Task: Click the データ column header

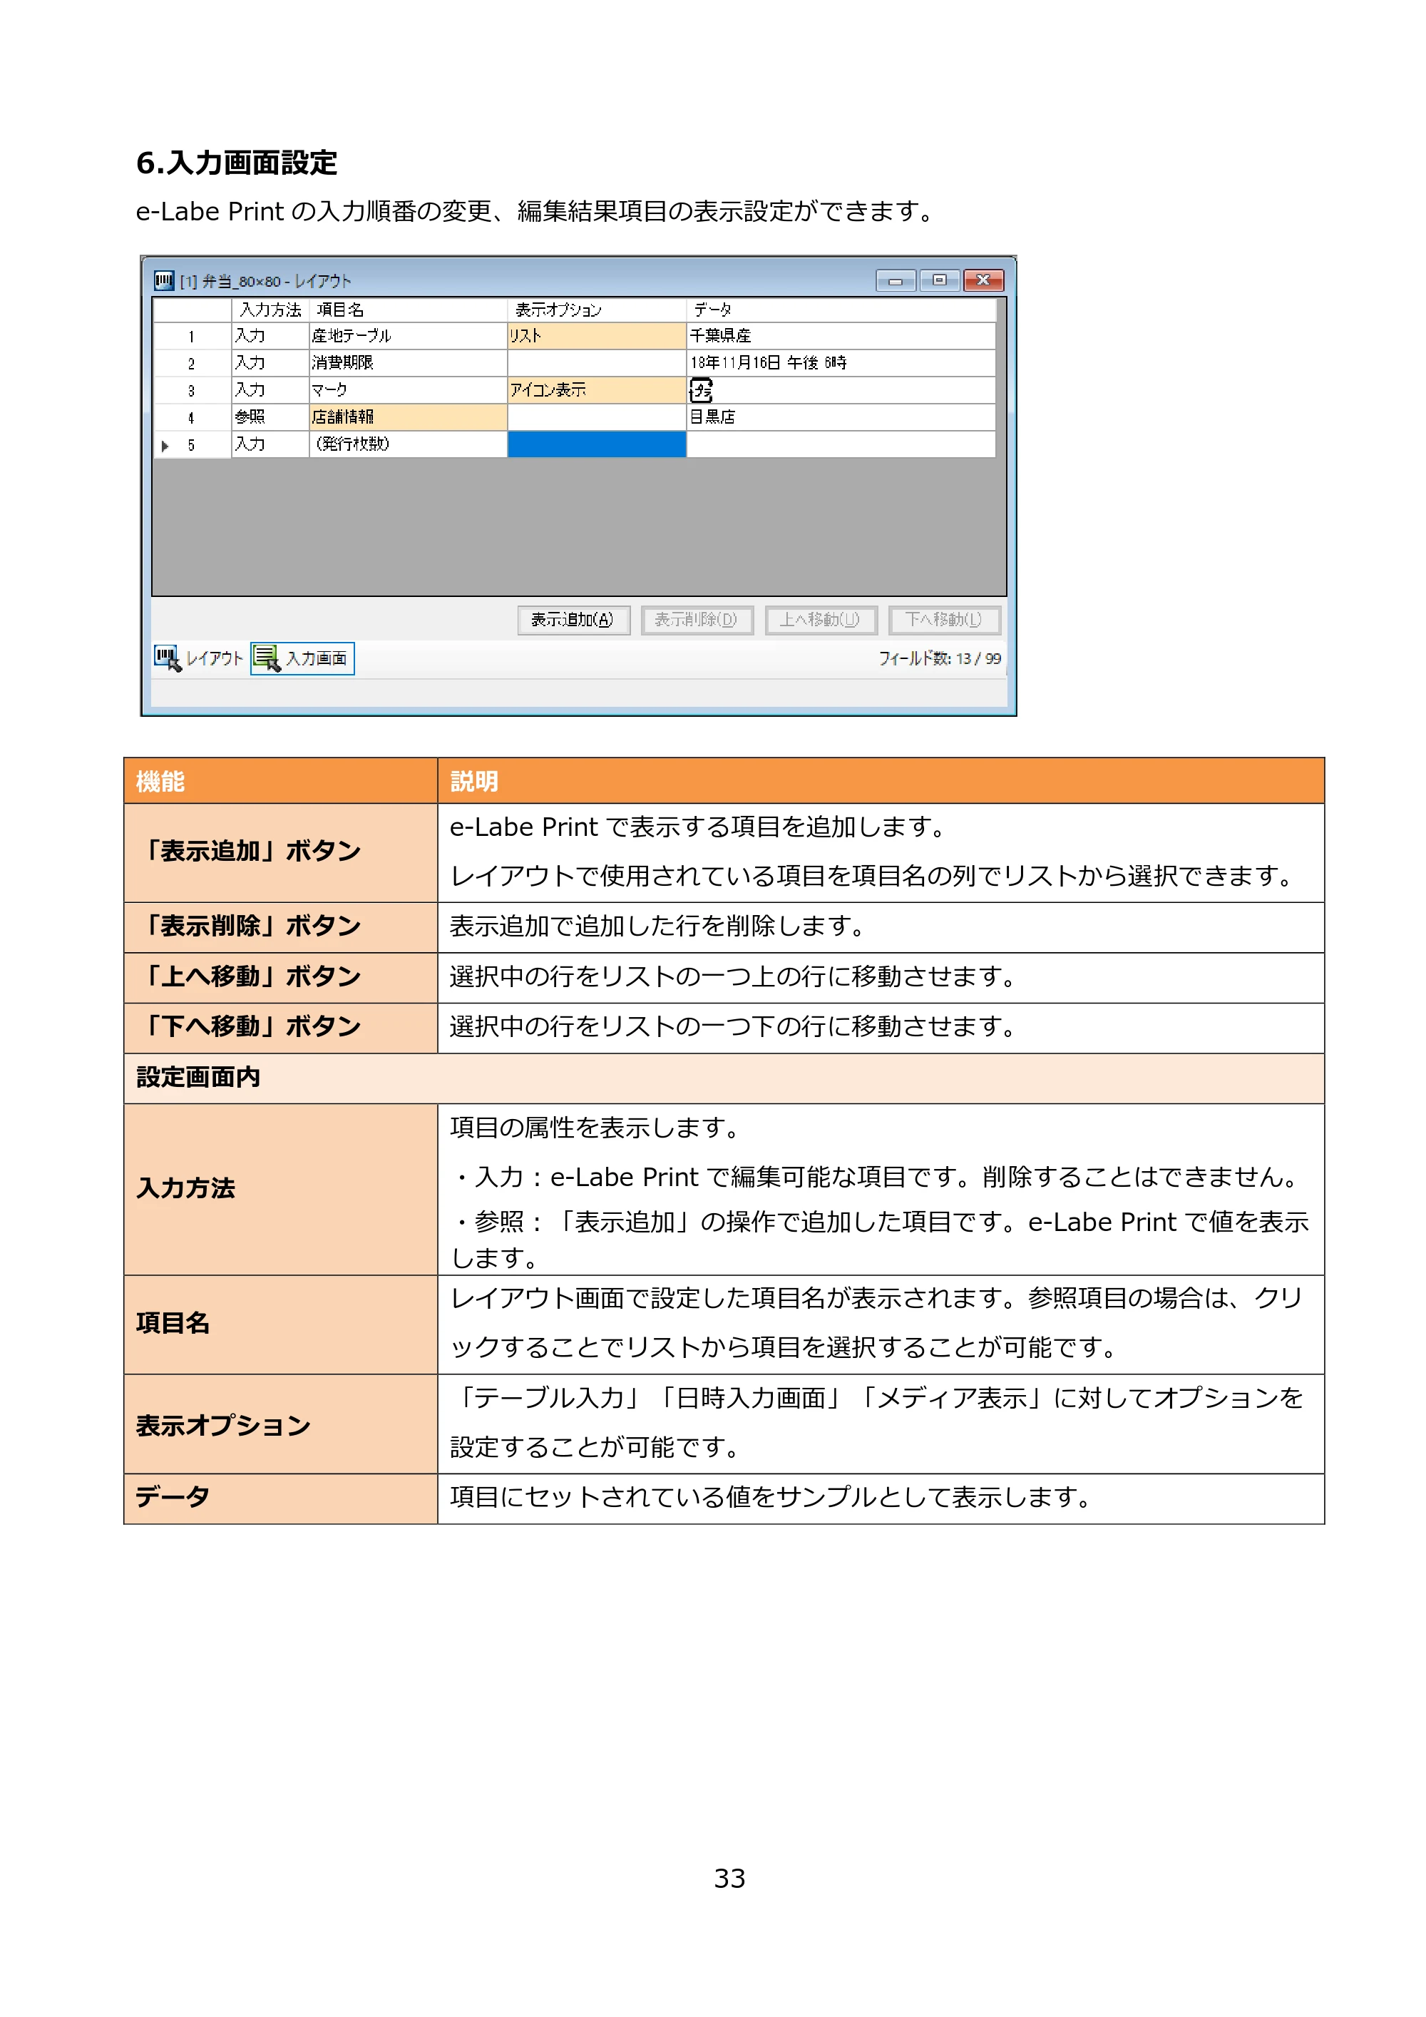Action: click(841, 310)
